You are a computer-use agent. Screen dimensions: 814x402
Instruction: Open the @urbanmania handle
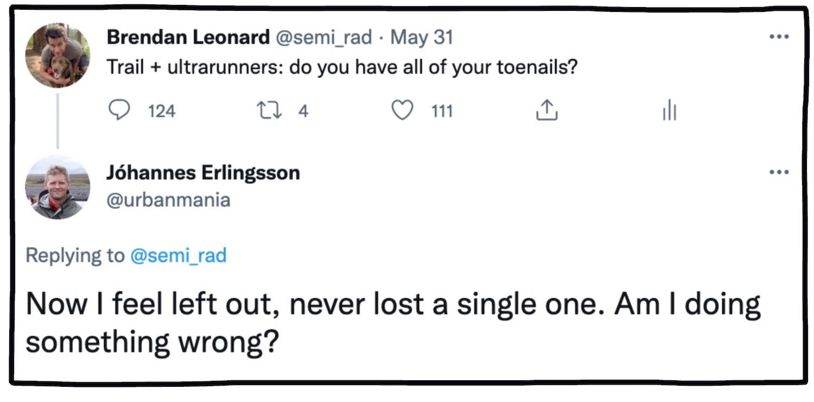(x=167, y=200)
